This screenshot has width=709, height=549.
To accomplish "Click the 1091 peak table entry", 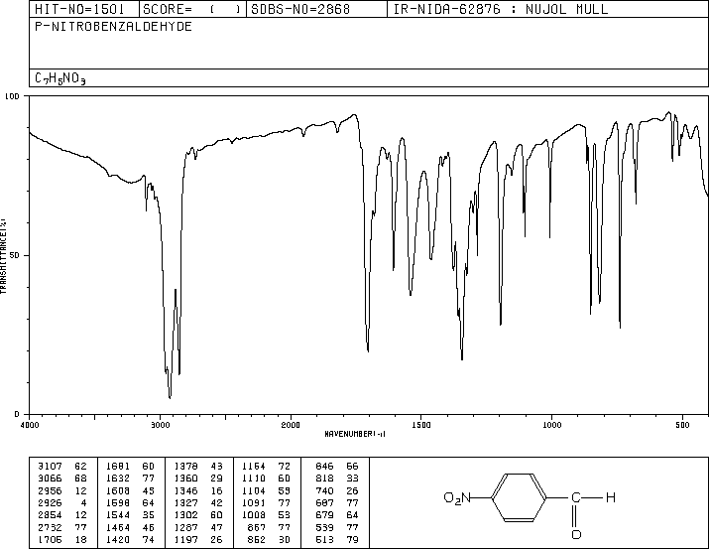I will coord(267,502).
